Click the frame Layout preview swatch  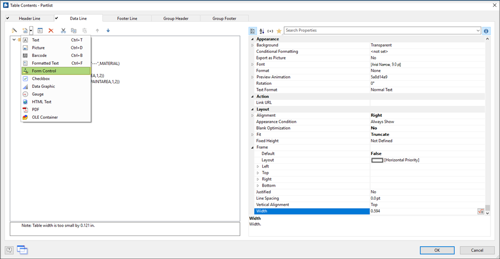[377, 160]
